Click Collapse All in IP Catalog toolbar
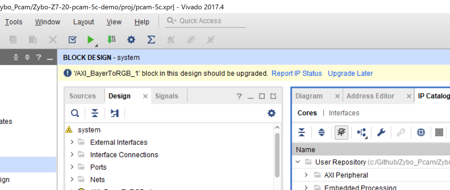The height and width of the screenshot is (190, 450). (x=301, y=132)
